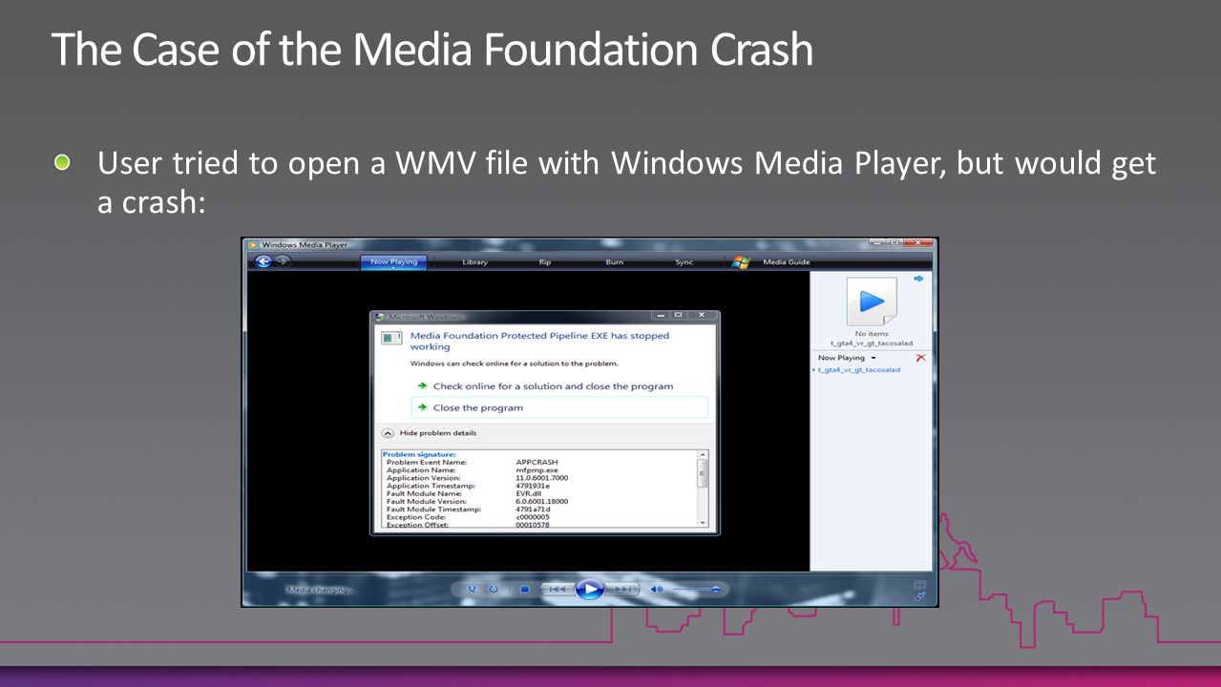Go back with the blue Back arrow
The height and width of the screenshot is (687, 1221).
click(x=263, y=261)
